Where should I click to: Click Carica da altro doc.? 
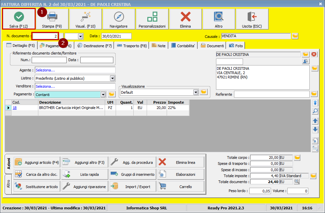[37, 174]
